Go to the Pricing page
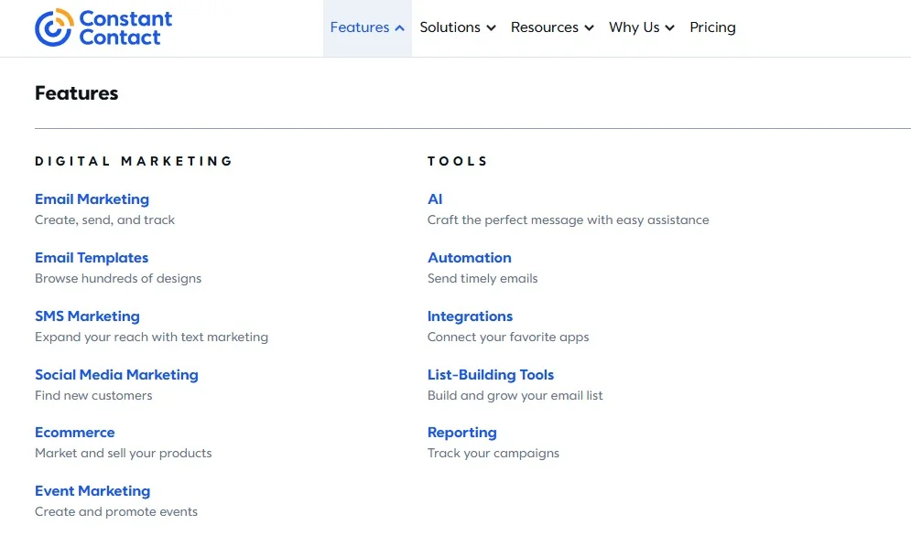Screen dimensions: 911x557 click(x=712, y=27)
